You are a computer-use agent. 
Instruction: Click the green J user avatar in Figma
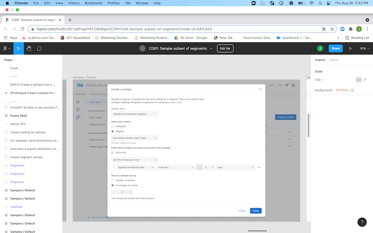click(320, 48)
